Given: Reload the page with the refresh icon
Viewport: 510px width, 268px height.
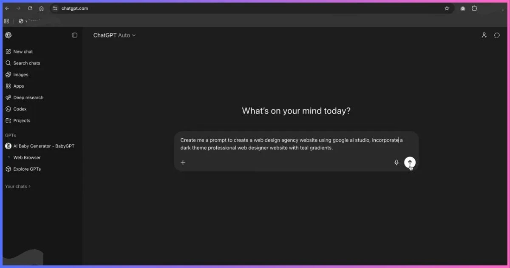Looking at the screenshot, I should pyautogui.click(x=30, y=9).
